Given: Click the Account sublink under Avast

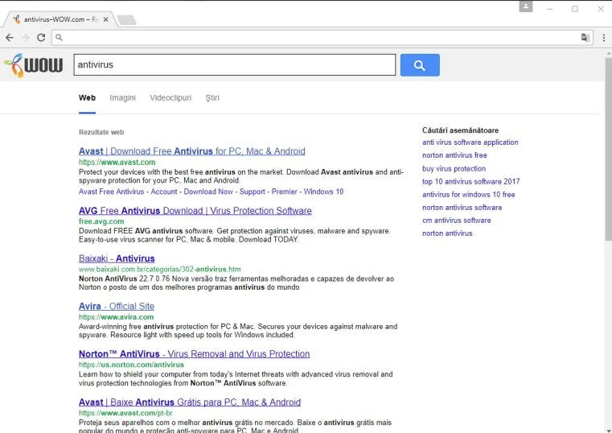Looking at the screenshot, I should [164, 192].
